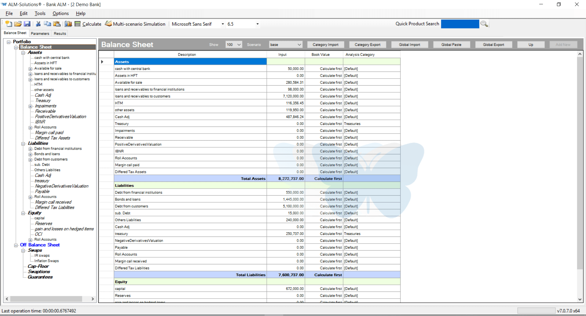Image resolution: width=586 pixels, height=316 pixels.
Task: Click the Quick Product Search magnifier icon
Action: click(484, 24)
